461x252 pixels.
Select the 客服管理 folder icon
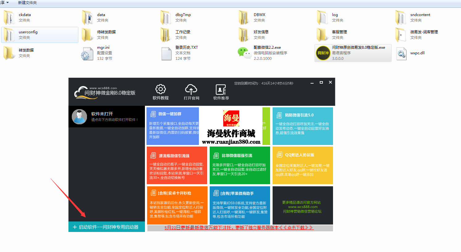(x=322, y=35)
